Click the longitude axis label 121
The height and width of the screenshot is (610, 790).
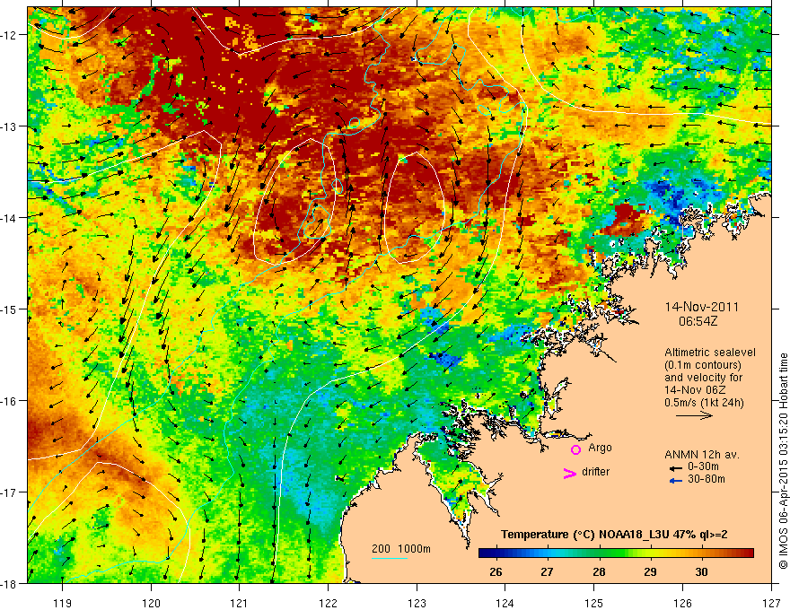click(x=240, y=603)
